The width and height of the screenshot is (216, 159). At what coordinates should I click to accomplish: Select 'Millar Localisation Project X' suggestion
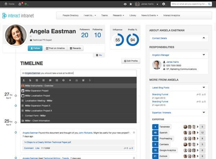[78, 111]
